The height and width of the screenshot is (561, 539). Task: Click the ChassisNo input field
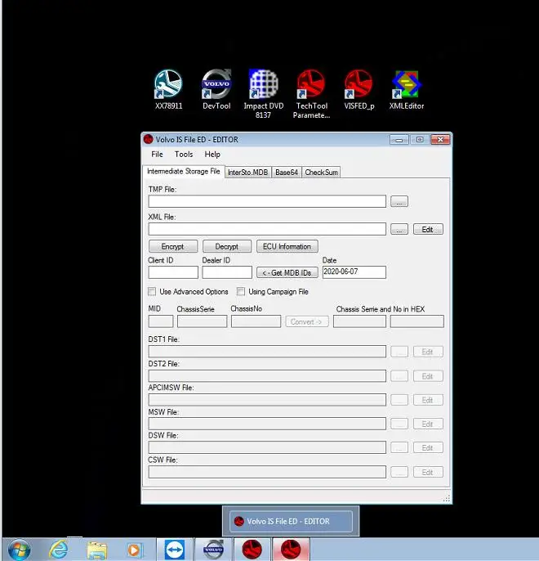[x=256, y=321]
